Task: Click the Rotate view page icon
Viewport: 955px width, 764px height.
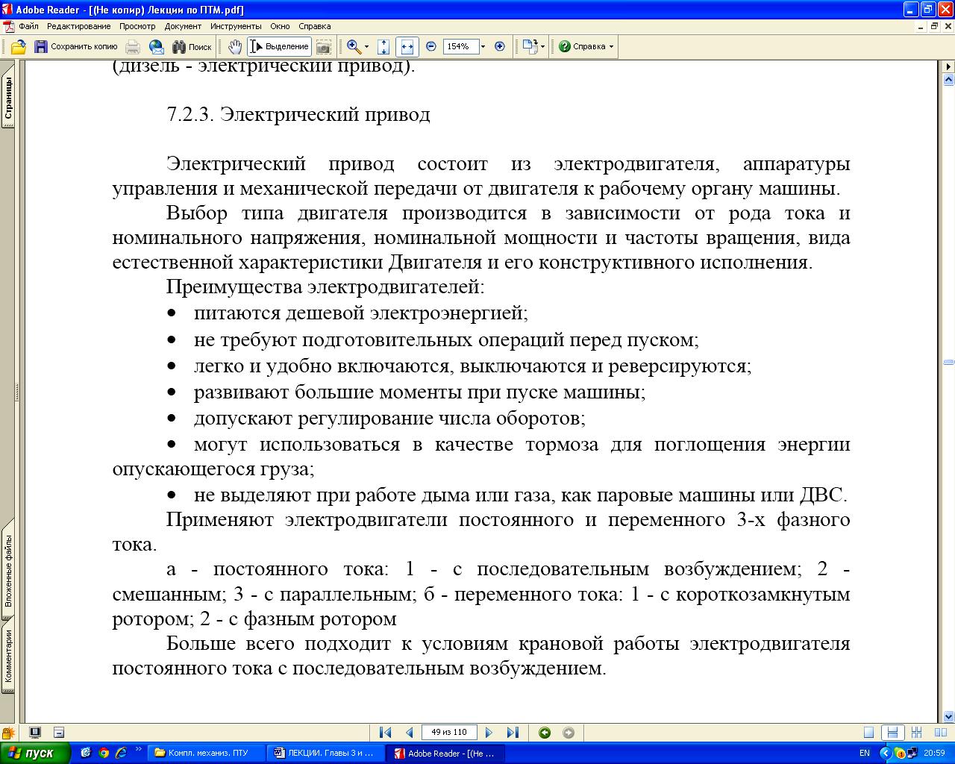Action: click(x=529, y=46)
